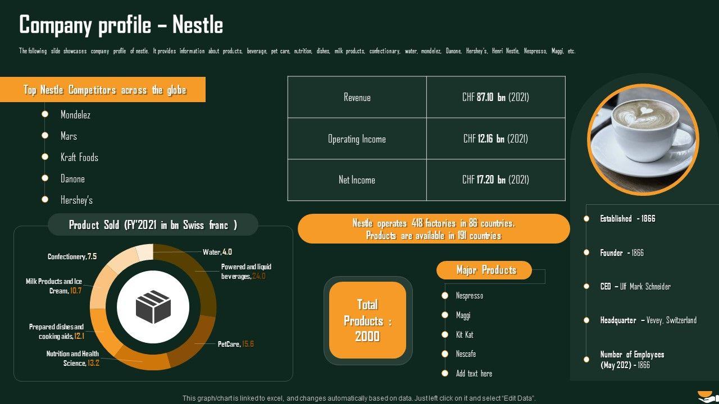
Task: Click the Revenue table cell
Action: point(357,97)
